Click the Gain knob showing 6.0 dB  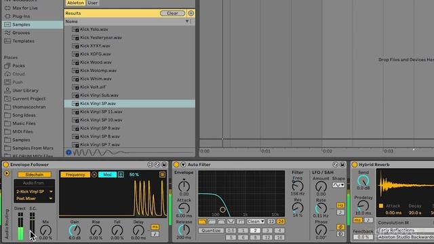(75, 230)
